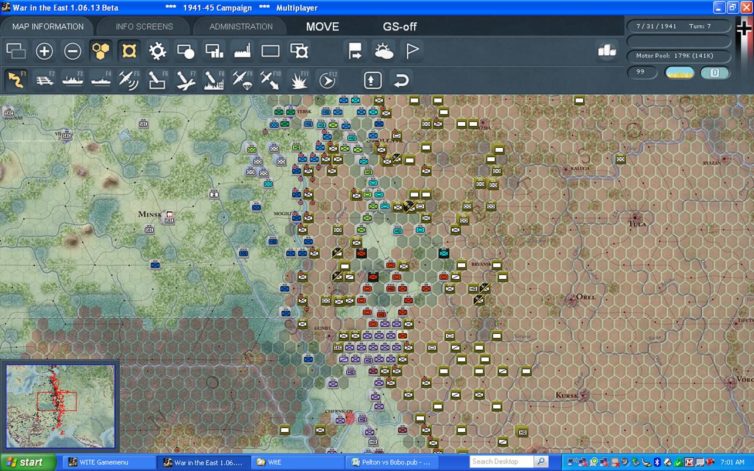754x471 pixels.
Task: Click the factory icon in toolbar
Action: click(x=242, y=52)
